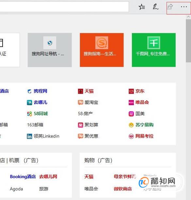The width and height of the screenshot is (191, 200).
Task: Open the 去哪儿 link
Action: 40,102
